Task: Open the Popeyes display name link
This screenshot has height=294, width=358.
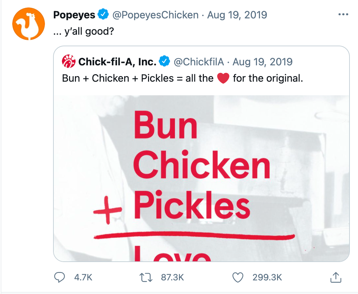Action: point(74,15)
